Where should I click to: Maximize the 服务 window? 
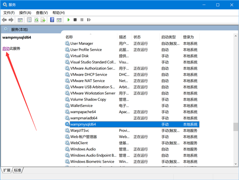coord(218,5)
